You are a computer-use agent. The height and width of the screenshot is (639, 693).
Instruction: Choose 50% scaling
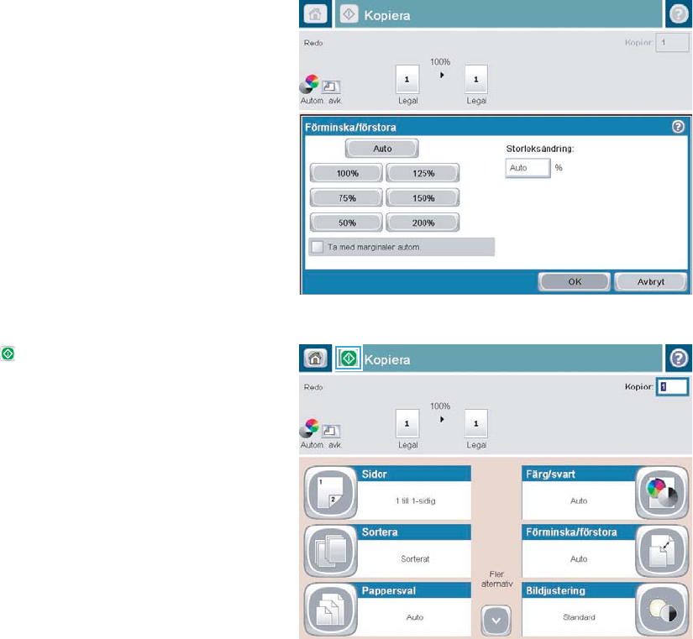coord(346,223)
